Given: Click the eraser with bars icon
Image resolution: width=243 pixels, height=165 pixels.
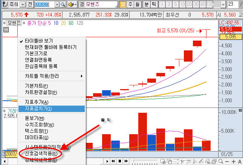Looking at the screenshot, I should click(208, 161).
